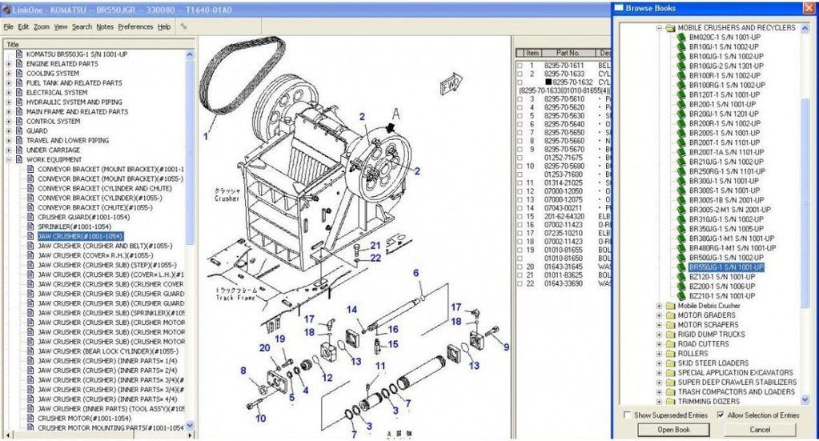Screen dimensions: 819x441
Task: Expand MOTOR GRADERS folder
Action: (659, 315)
